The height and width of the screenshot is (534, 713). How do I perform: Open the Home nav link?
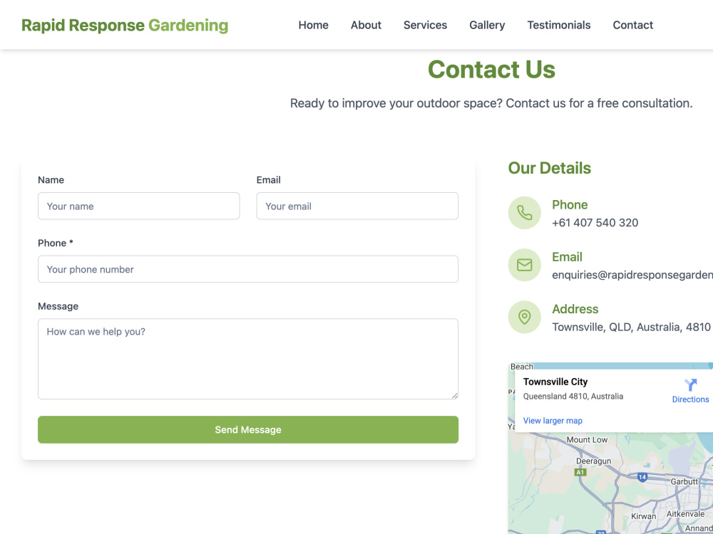pos(313,25)
